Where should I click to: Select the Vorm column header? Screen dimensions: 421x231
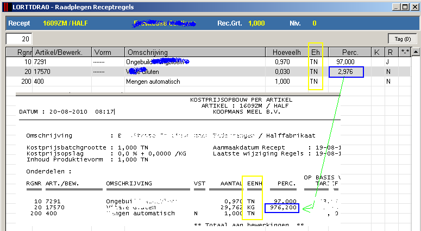pyautogui.click(x=108, y=52)
